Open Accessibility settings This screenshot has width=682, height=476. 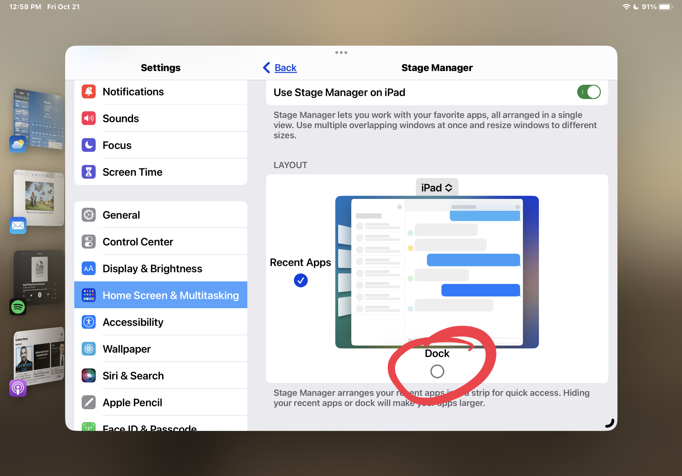pos(161,322)
